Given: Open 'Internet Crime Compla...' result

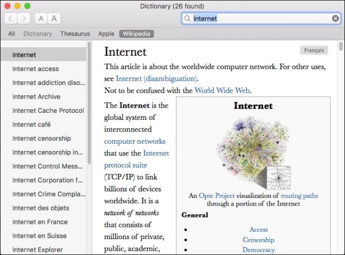Looking at the screenshot, I should click(x=44, y=194).
